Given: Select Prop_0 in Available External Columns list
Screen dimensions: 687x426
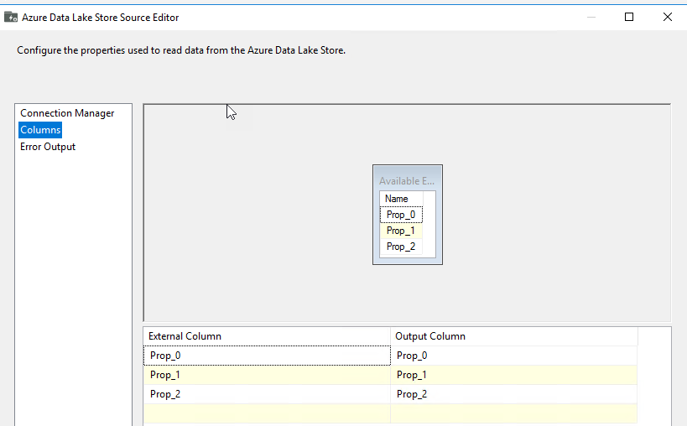Looking at the screenshot, I should click(401, 215).
